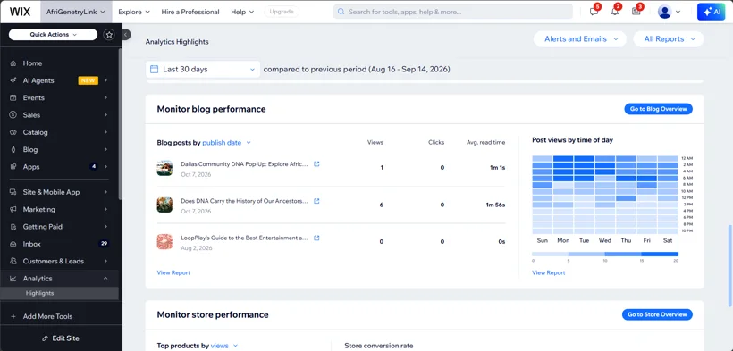Open the AfriGenetryLink site dropdown
This screenshot has height=351, width=733.
pos(76,12)
